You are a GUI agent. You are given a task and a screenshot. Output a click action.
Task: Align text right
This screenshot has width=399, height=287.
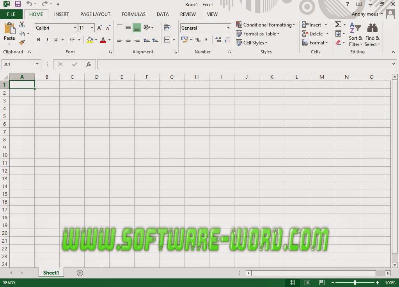137,40
